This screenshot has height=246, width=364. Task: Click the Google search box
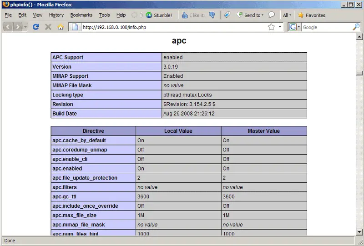[327, 27]
